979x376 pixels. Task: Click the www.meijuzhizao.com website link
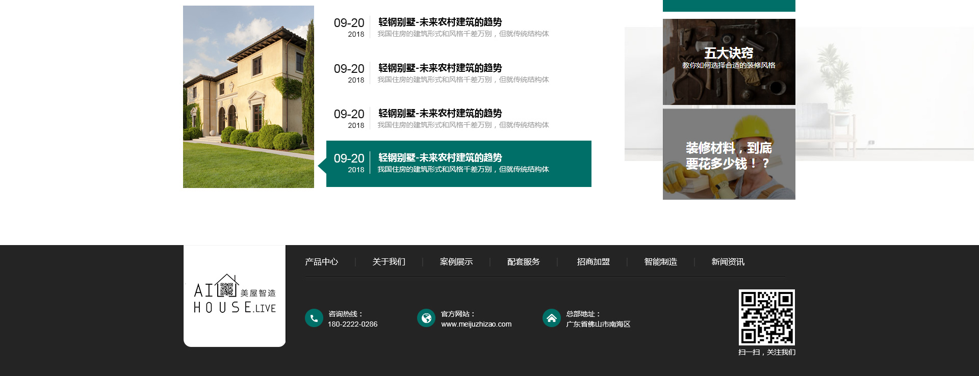tap(476, 324)
